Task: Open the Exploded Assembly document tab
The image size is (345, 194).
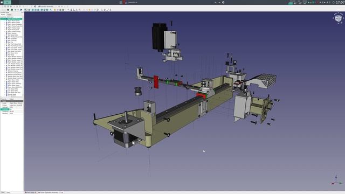Action: click(x=50, y=192)
